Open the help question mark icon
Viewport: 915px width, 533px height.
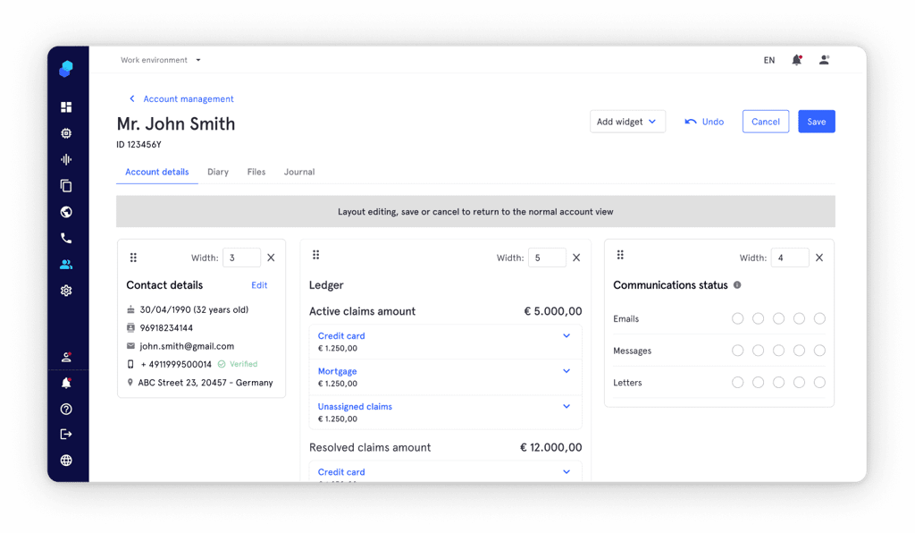(x=66, y=410)
